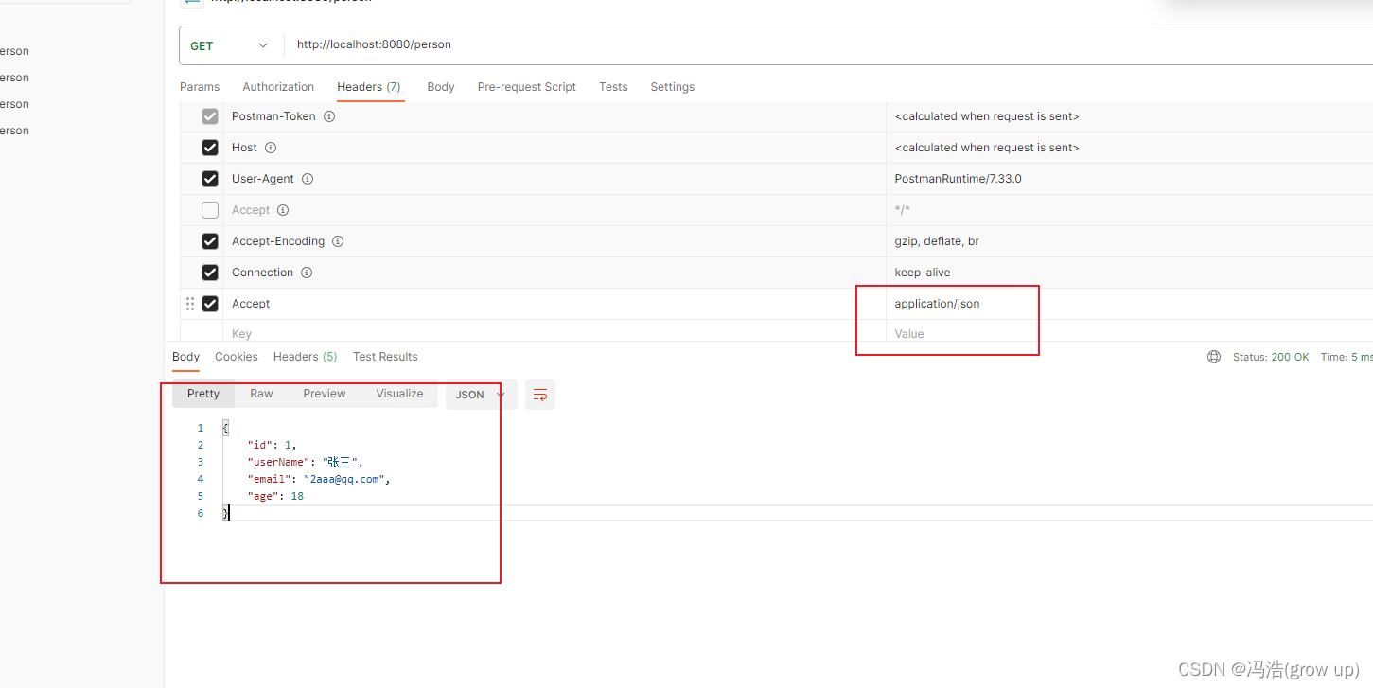
Task: Uncheck the User-Agent header checkbox
Action: (x=210, y=179)
